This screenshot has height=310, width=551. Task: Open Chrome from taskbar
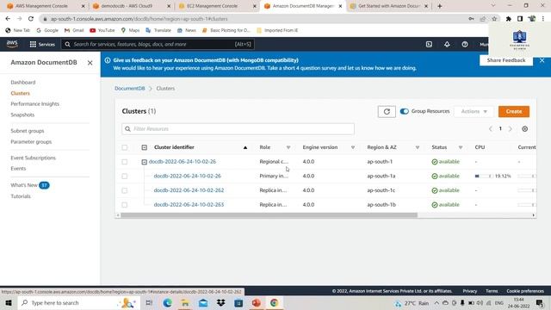pos(274,302)
